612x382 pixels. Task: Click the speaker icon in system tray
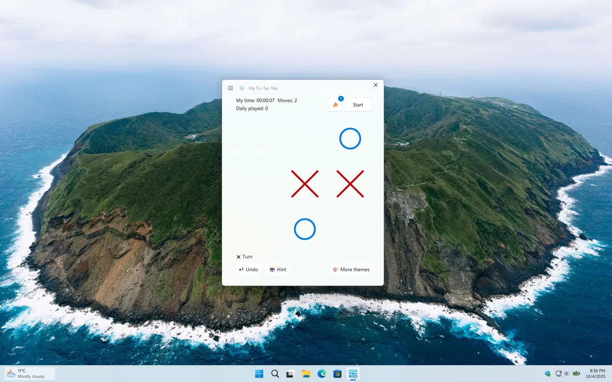tap(568, 373)
